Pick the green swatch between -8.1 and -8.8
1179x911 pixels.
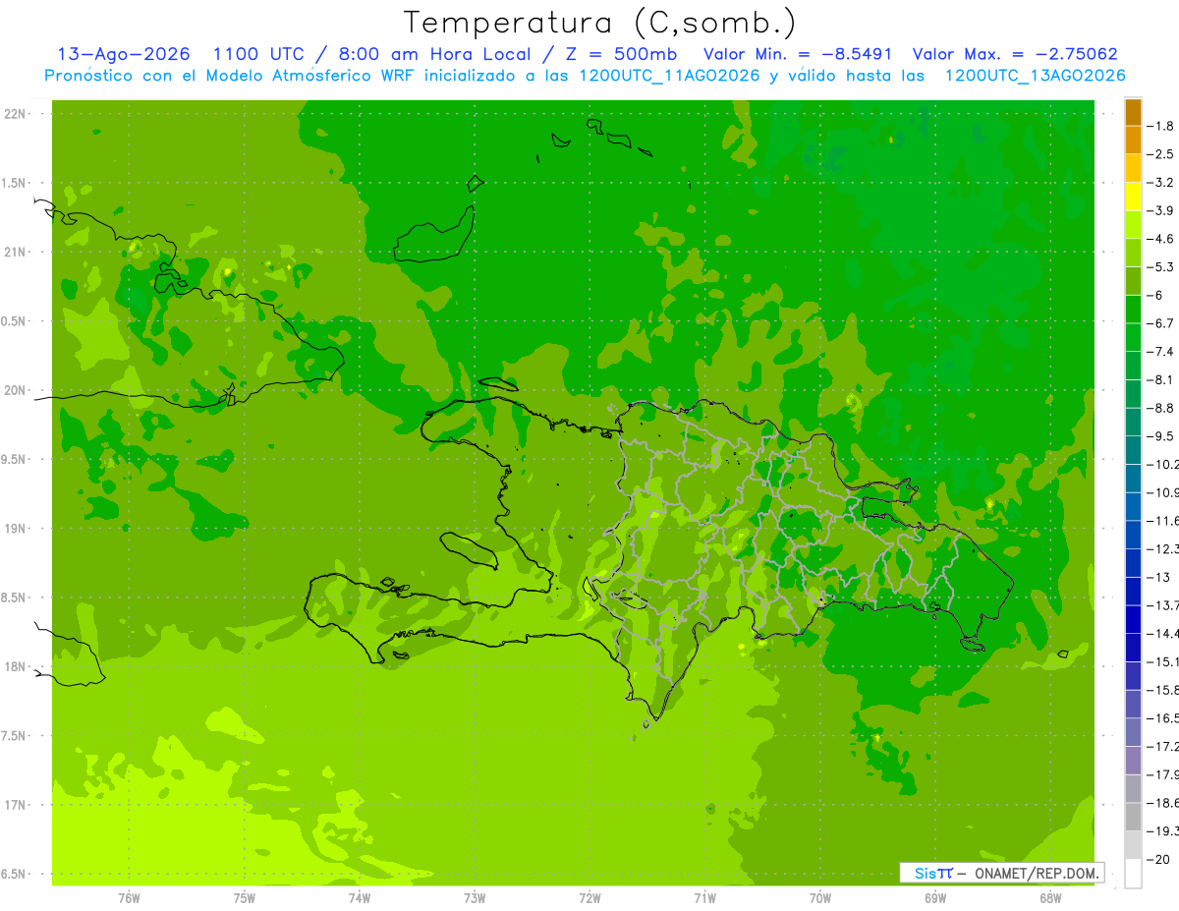[1133, 394]
